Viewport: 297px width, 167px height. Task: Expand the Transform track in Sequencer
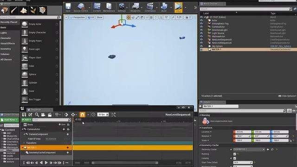(x=24, y=143)
